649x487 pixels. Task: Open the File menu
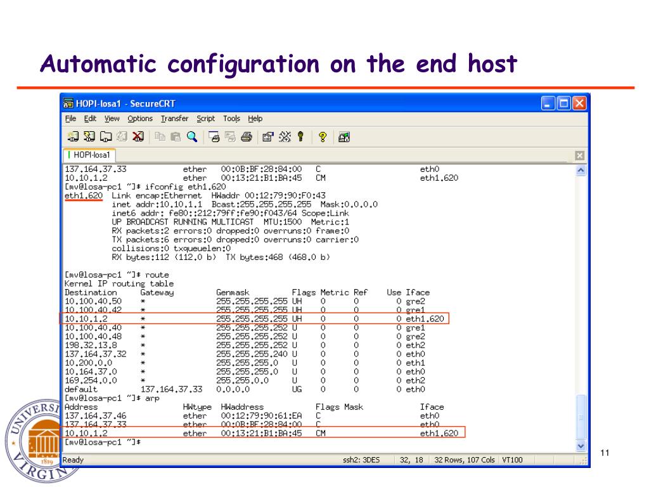pos(70,119)
